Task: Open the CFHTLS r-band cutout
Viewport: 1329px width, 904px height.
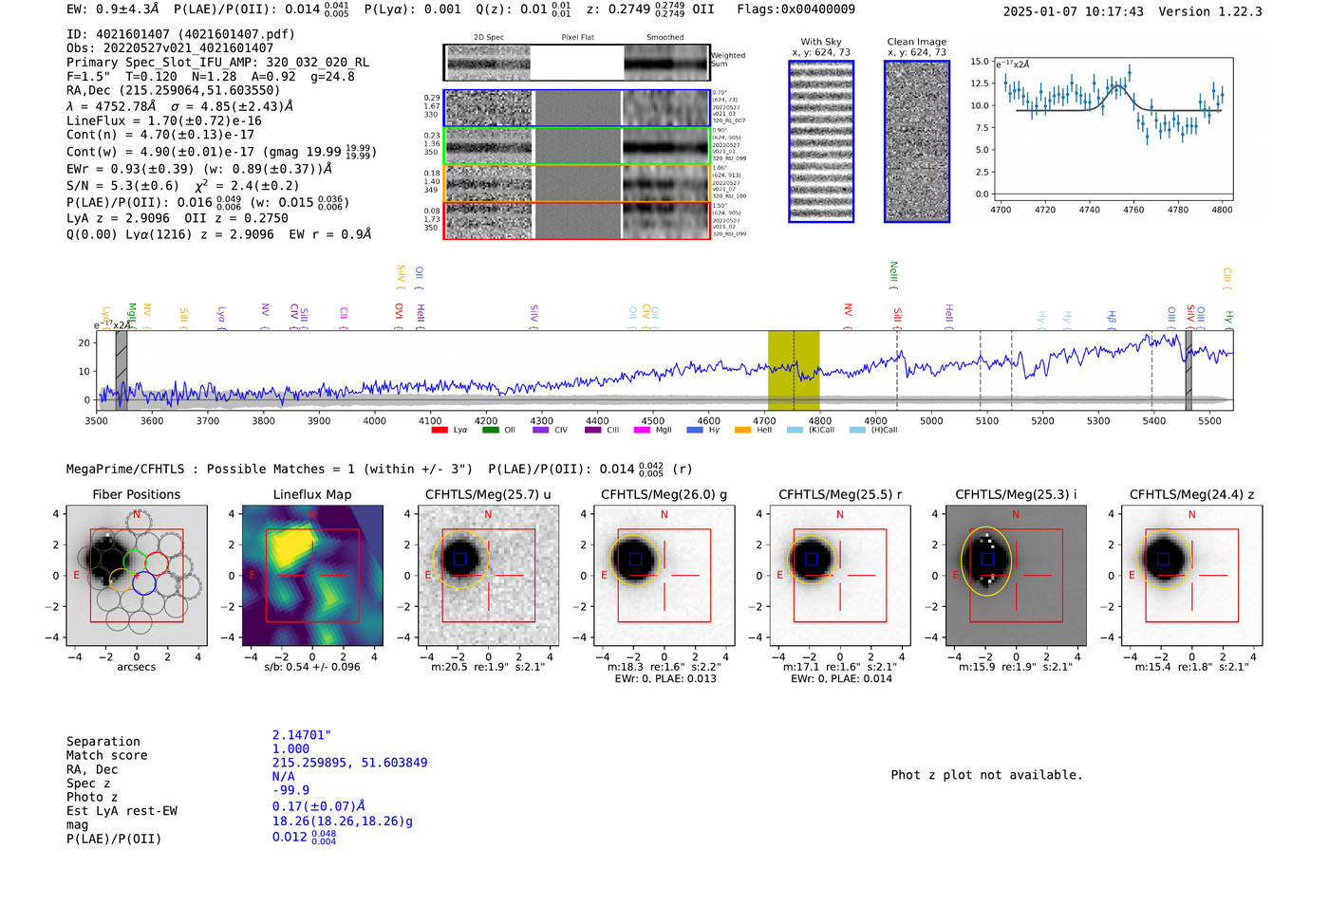Action: [840, 575]
